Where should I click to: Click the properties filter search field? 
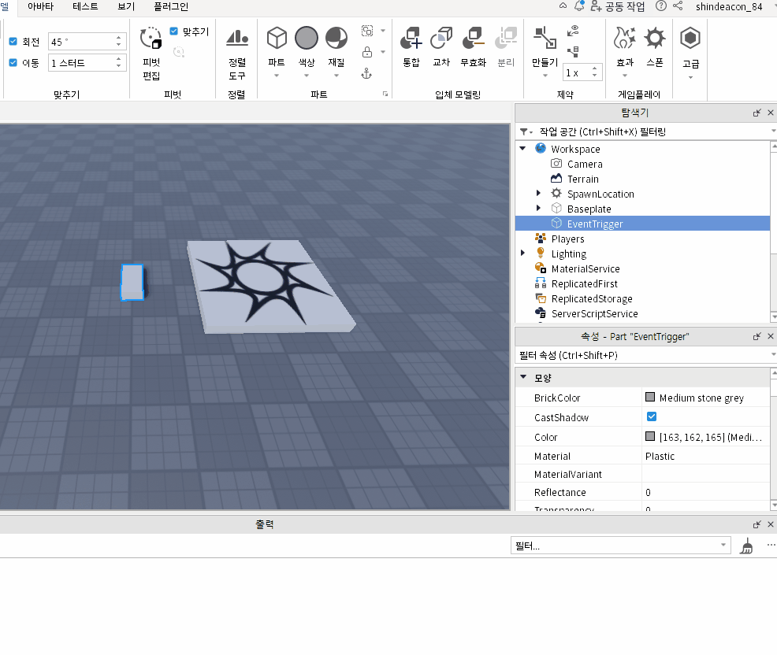pos(643,356)
